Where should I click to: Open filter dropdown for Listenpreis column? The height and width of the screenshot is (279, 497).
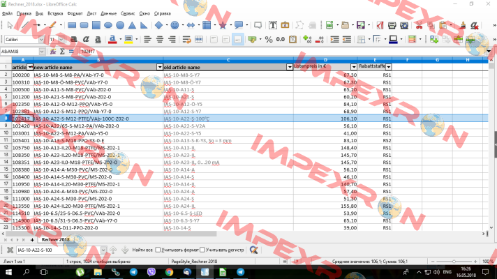pos(354,67)
